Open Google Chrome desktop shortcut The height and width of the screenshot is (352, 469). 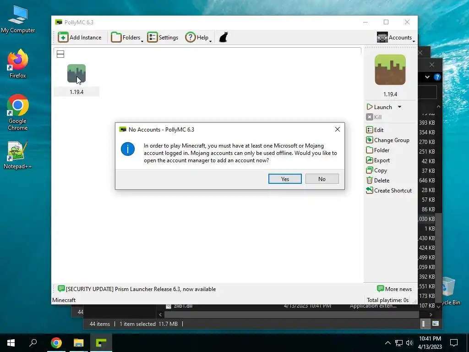(x=18, y=112)
